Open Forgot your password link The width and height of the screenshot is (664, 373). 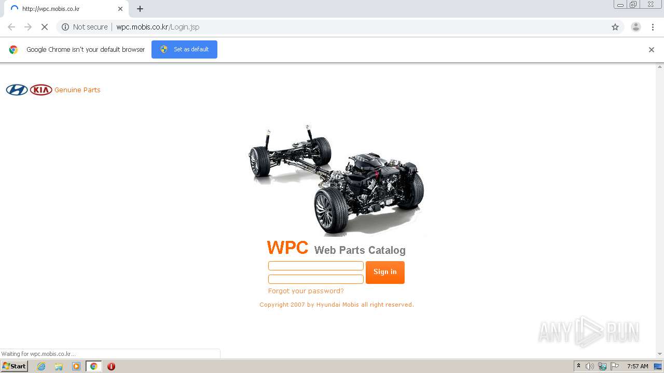pyautogui.click(x=306, y=291)
